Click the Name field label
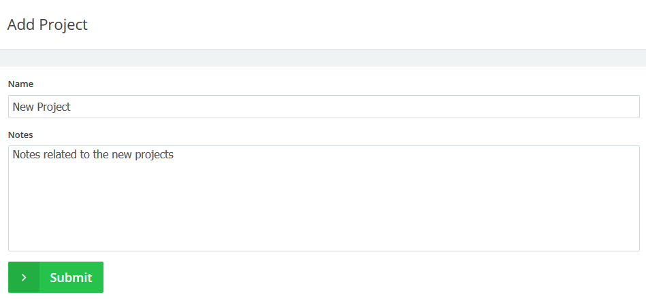Image resolution: width=646 pixels, height=299 pixels. (x=20, y=84)
